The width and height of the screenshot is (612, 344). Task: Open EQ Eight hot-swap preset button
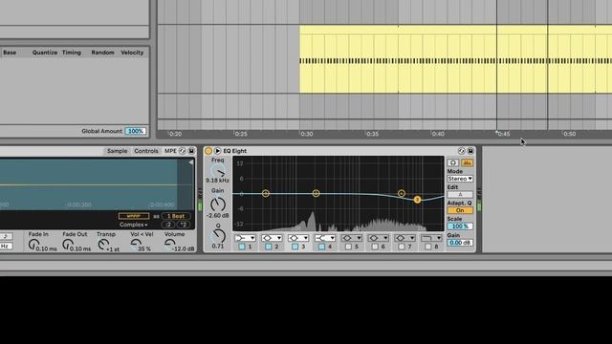(461, 151)
